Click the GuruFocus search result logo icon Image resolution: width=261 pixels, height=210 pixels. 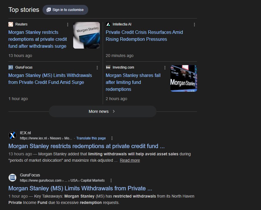[x=12, y=178]
